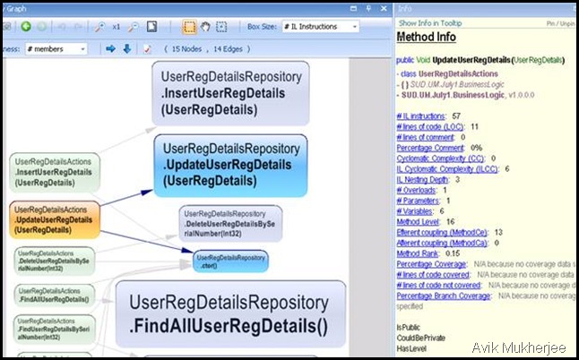Click the green back navigation arrow
This screenshot has height=360, width=579.
point(26,27)
